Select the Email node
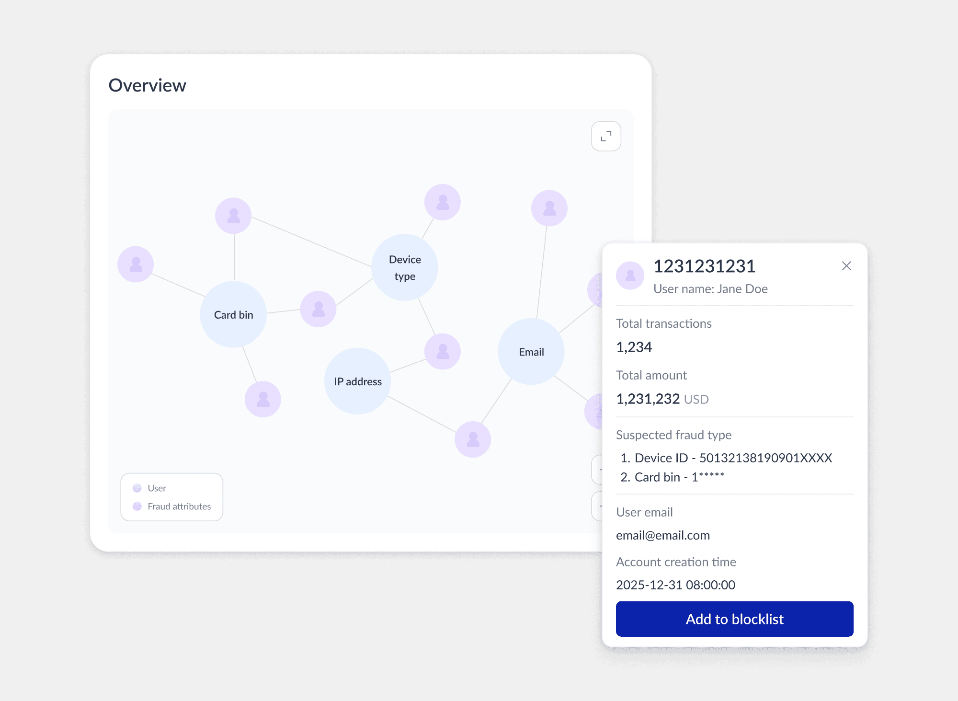 point(531,351)
